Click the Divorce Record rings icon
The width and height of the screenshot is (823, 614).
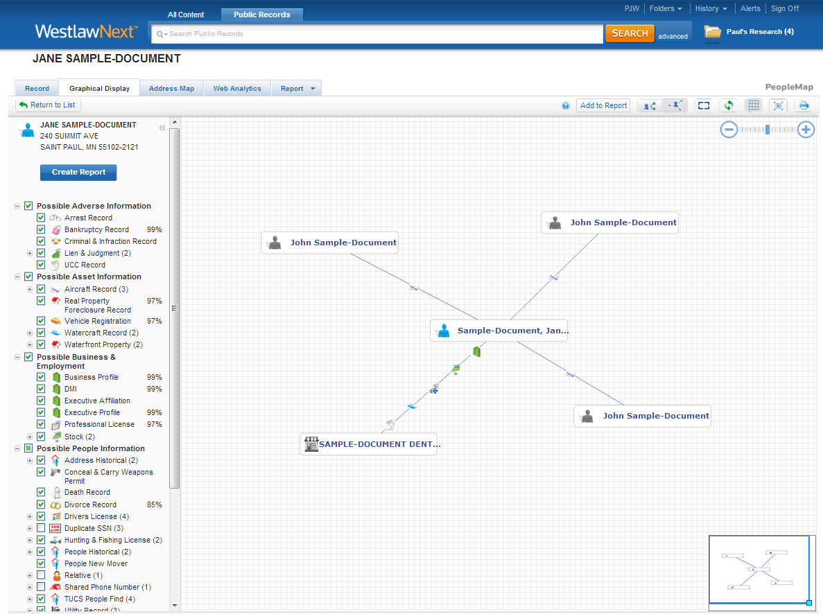[55, 505]
